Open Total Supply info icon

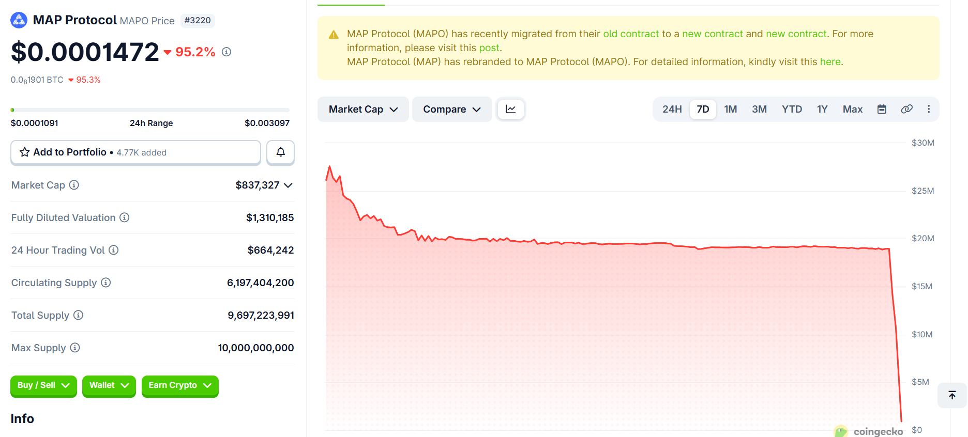[x=78, y=315]
